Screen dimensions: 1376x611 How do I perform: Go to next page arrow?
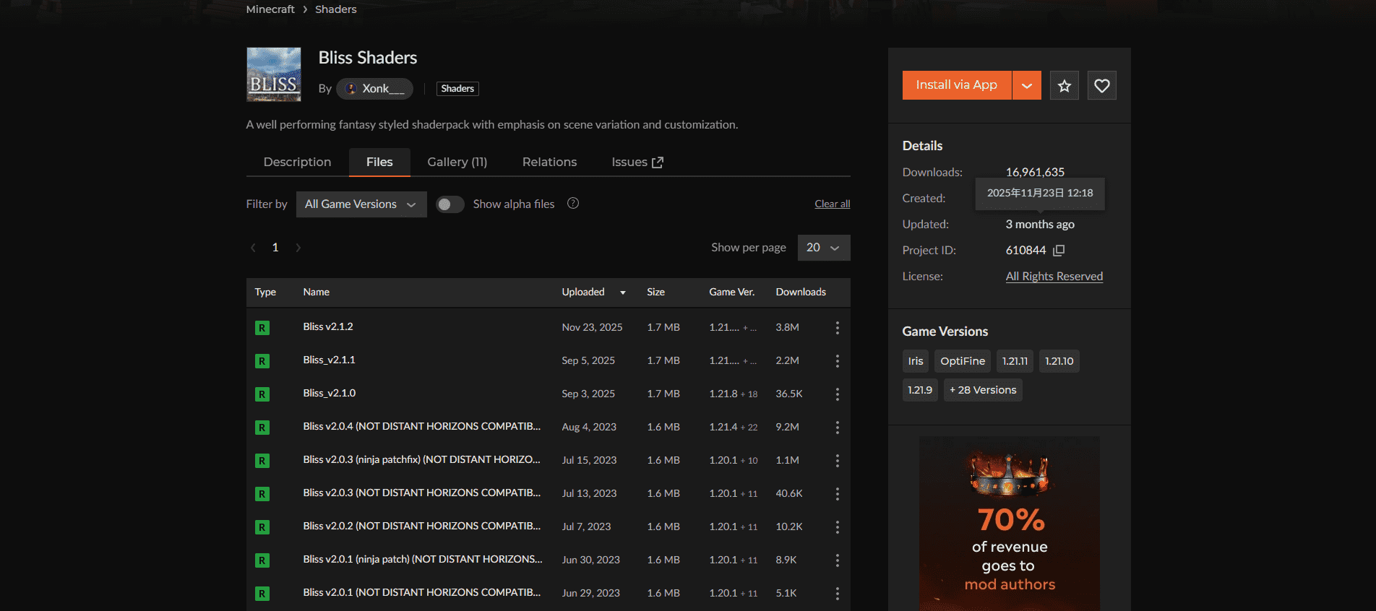point(298,248)
